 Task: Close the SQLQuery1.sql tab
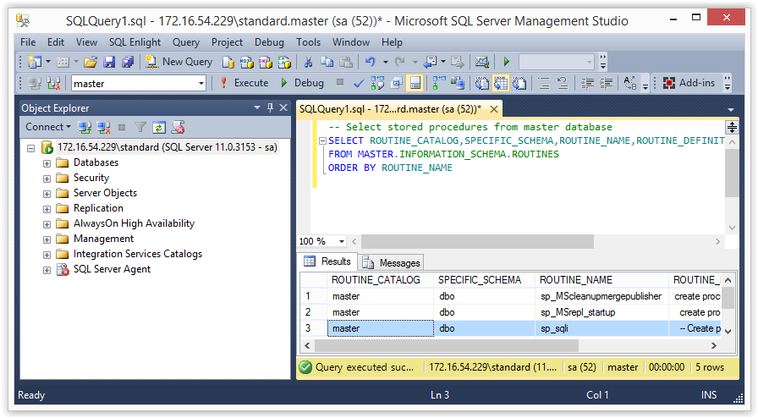pyautogui.click(x=493, y=109)
